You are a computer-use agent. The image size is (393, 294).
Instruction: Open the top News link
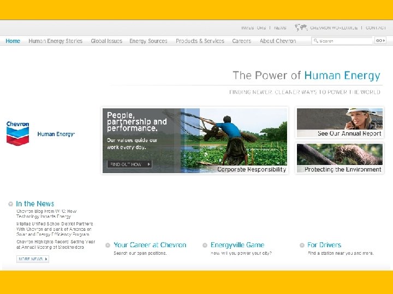point(280,28)
